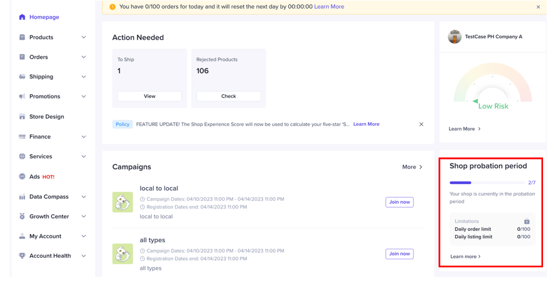Expand the Products sidebar menu

(x=83, y=37)
